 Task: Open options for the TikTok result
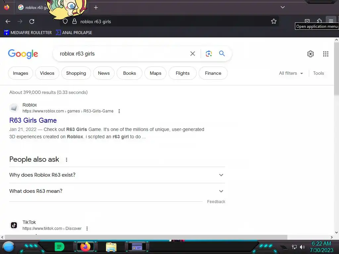pos(87,229)
